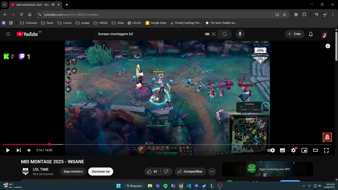
Task: Clear the search query
Action: tap(214, 34)
